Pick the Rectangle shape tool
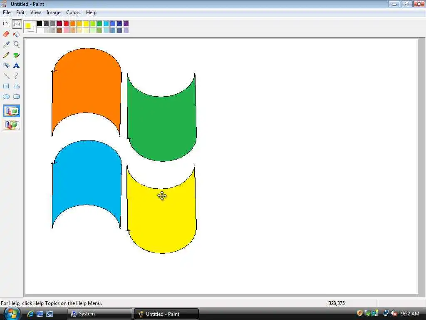 [6, 86]
